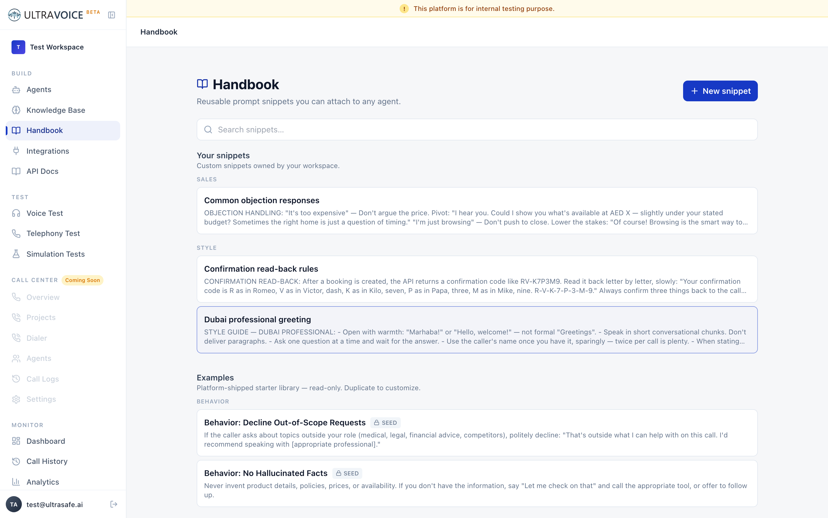
Task: Select the Dubai professional greeting snippet
Action: [x=477, y=330]
